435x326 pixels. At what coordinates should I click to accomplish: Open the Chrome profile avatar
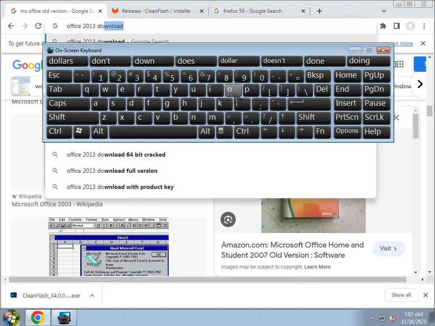(410, 26)
